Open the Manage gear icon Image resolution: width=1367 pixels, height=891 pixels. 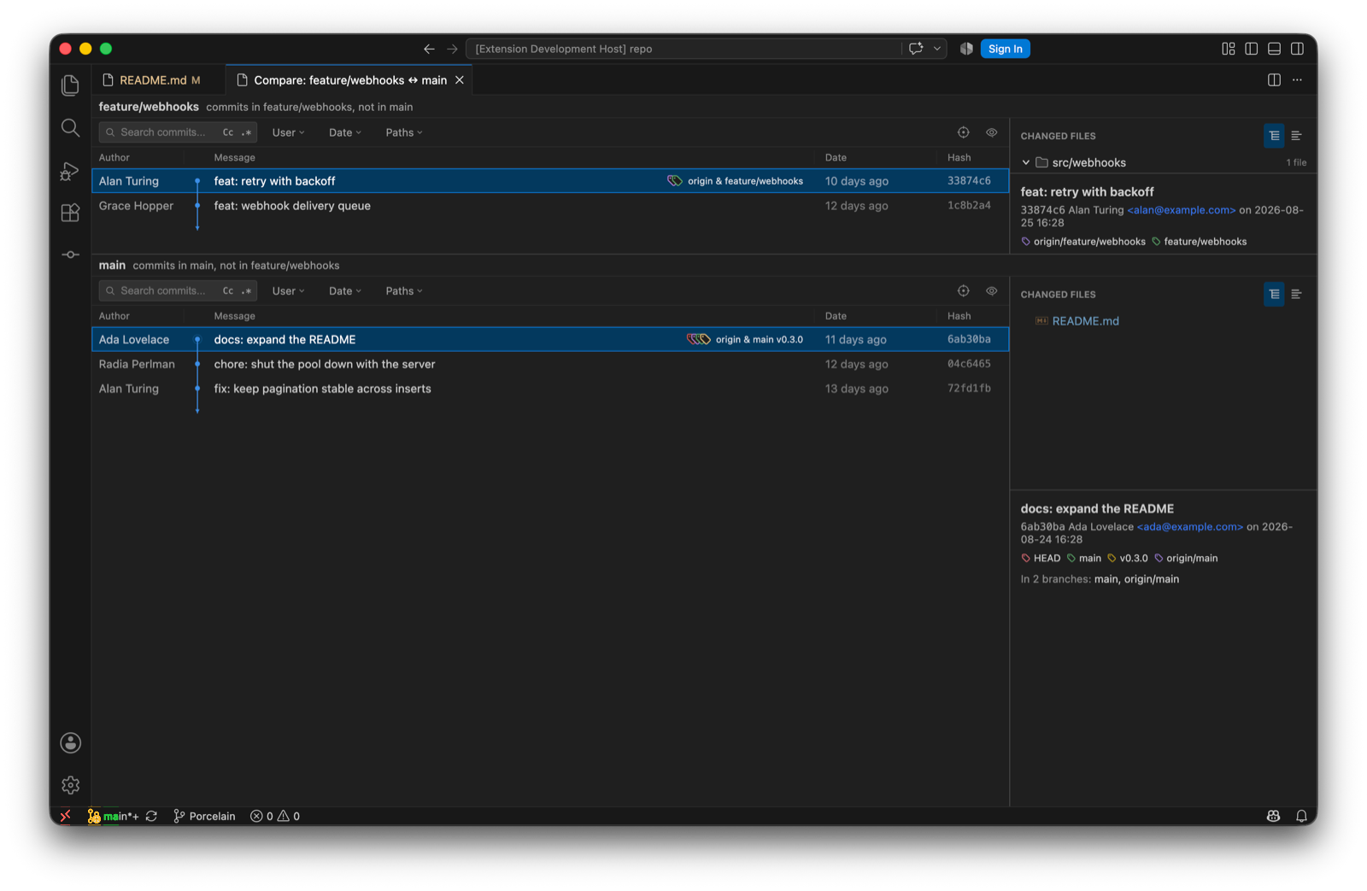[70, 784]
